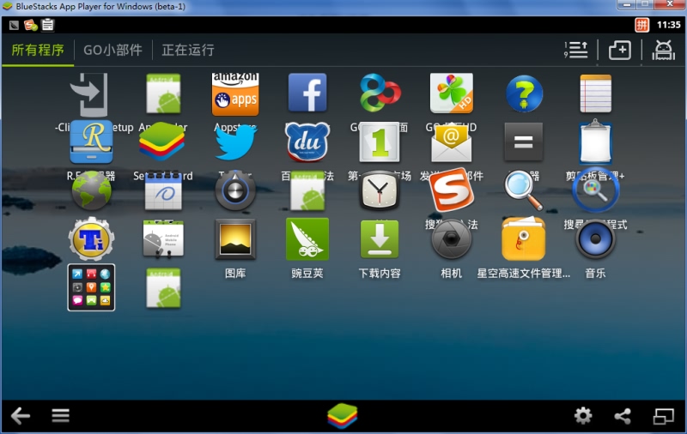Open the Root Explorer R icon

click(91, 142)
